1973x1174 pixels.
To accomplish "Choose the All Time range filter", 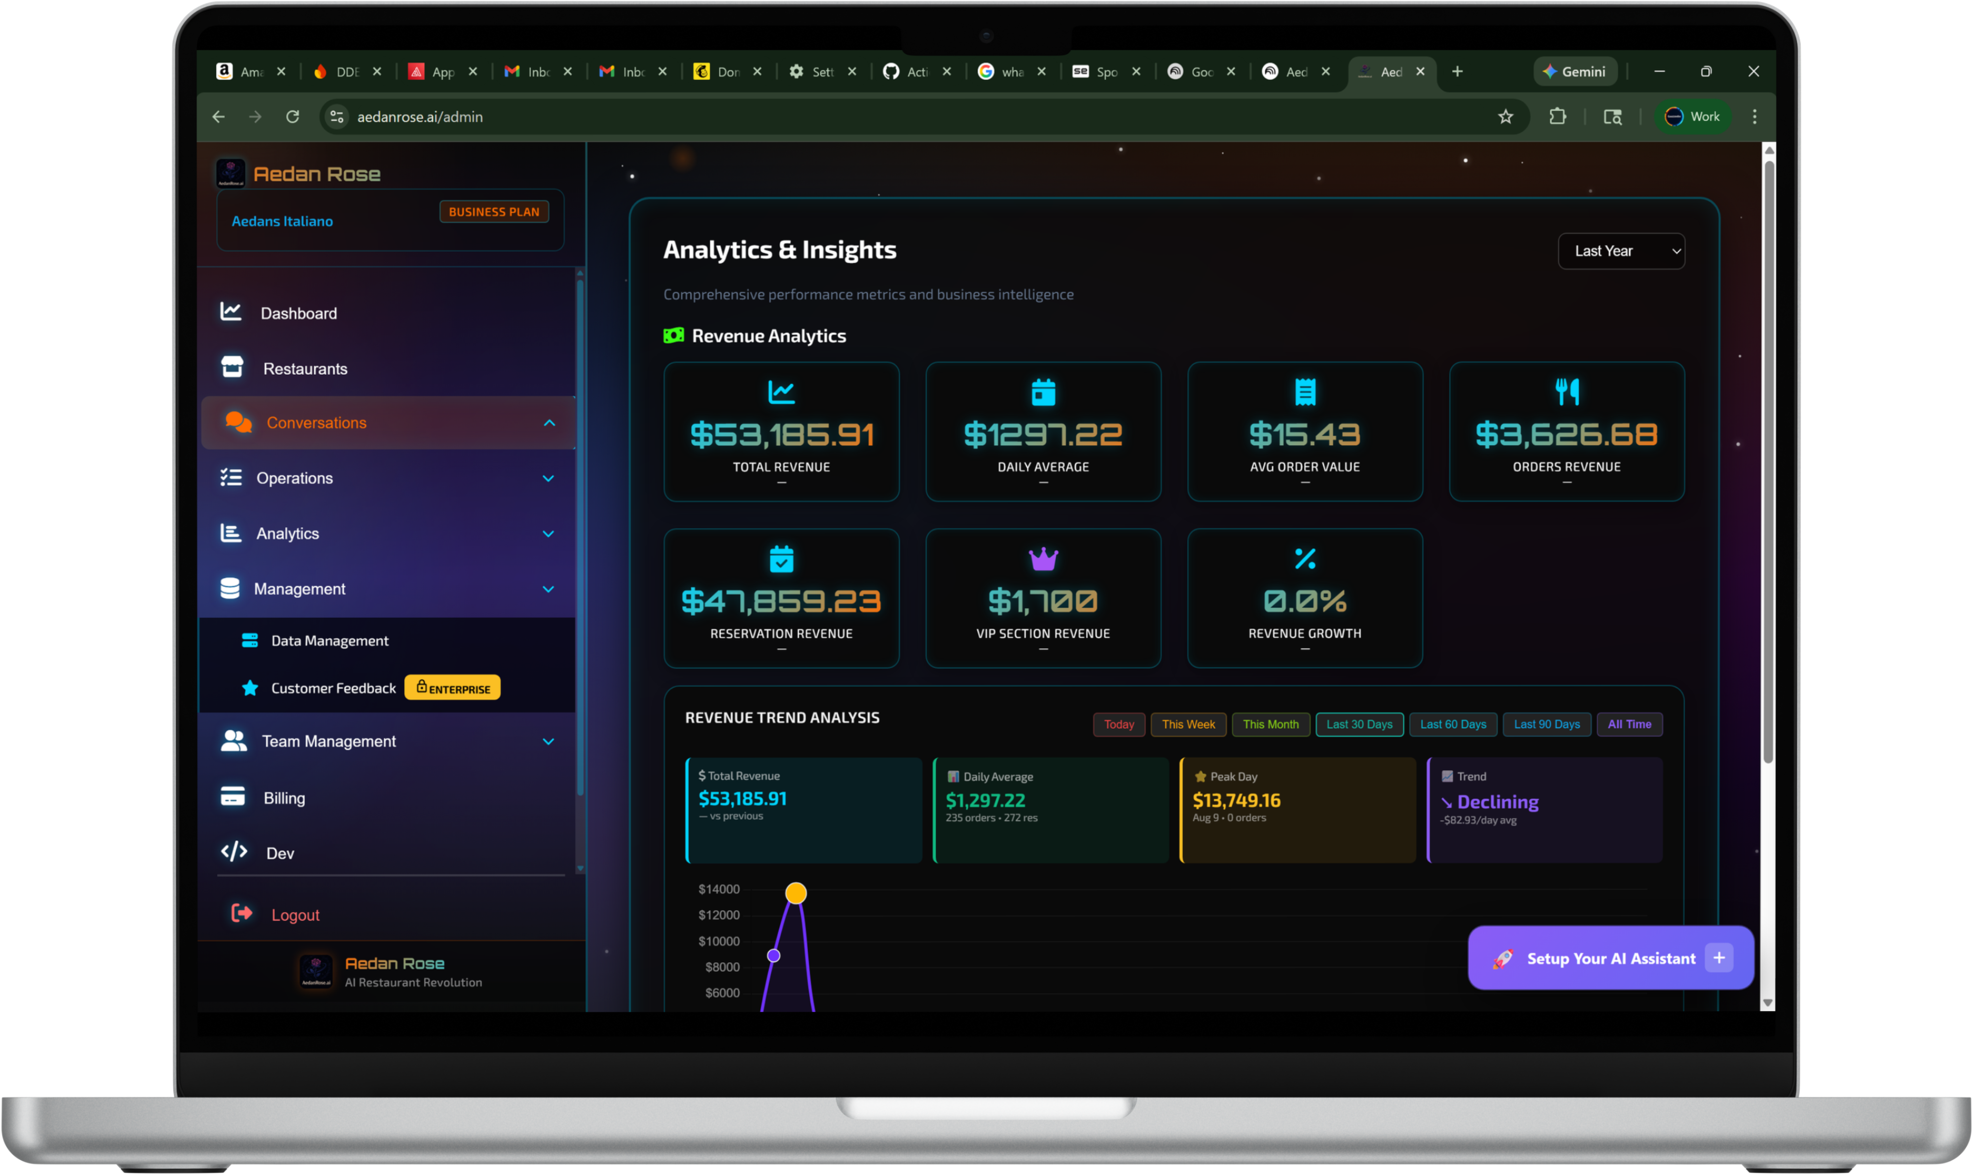I will tap(1629, 725).
